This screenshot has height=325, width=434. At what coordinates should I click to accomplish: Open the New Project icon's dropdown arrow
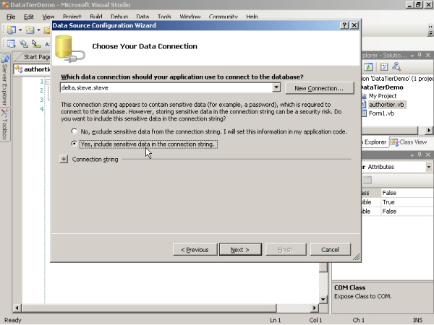tap(20, 30)
